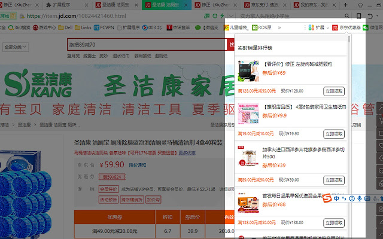The image size is (383, 239).
Task: Click the Sogou voice input microphone
Action: pyautogui.click(x=360, y=198)
